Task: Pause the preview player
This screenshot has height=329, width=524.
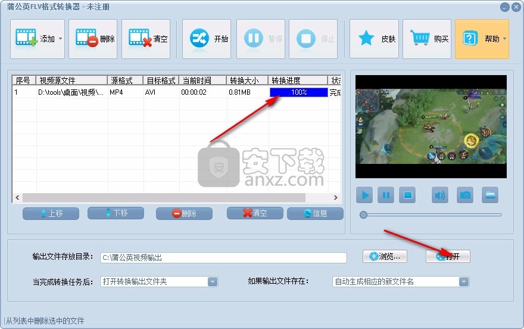Action: pyautogui.click(x=386, y=195)
